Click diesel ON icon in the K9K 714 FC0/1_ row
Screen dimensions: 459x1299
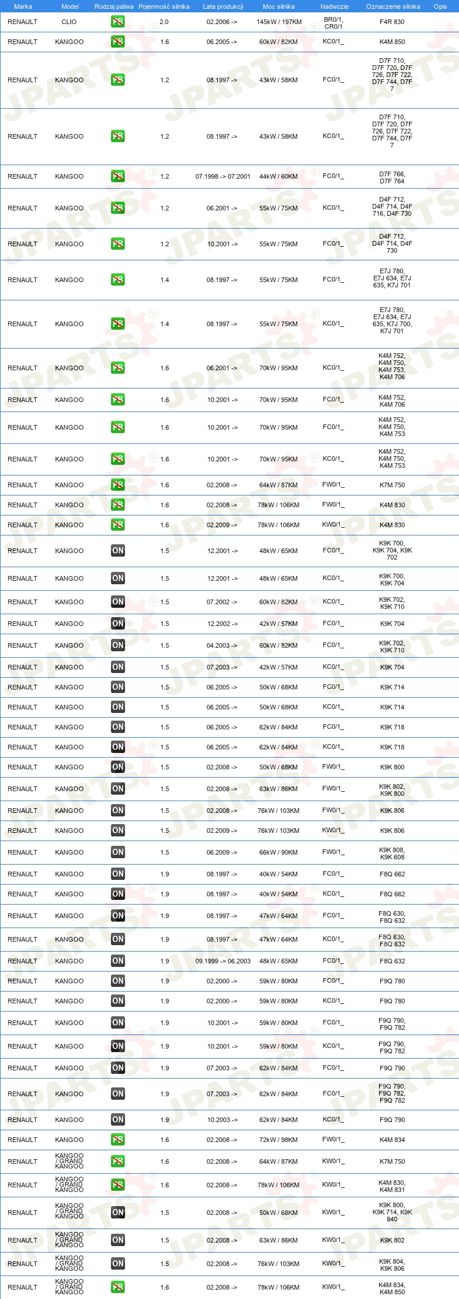tap(117, 687)
